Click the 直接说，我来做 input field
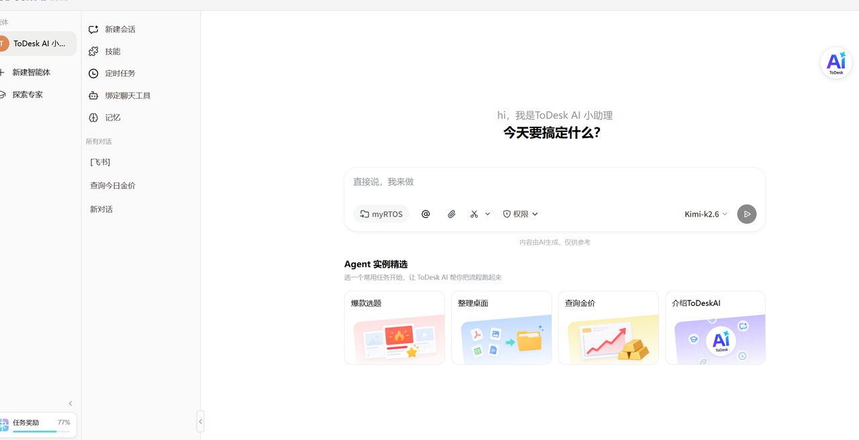This screenshot has width=859, height=440. point(554,182)
